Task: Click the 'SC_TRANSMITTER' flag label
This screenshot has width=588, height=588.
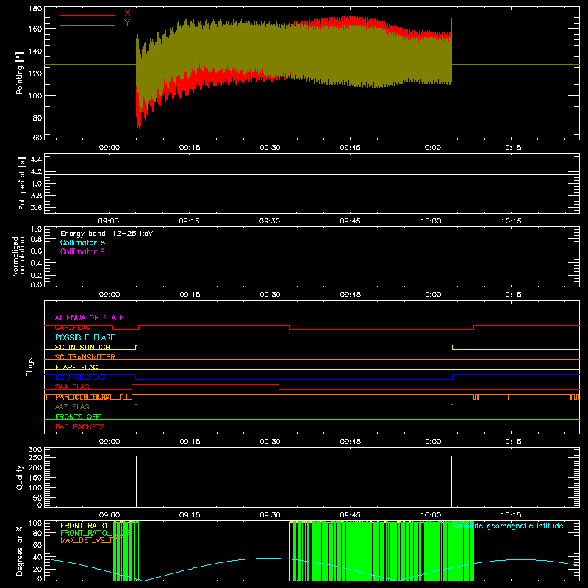Action: pyautogui.click(x=85, y=357)
